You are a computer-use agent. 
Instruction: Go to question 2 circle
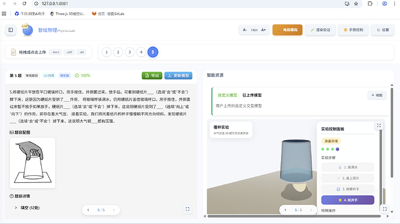coord(118,52)
